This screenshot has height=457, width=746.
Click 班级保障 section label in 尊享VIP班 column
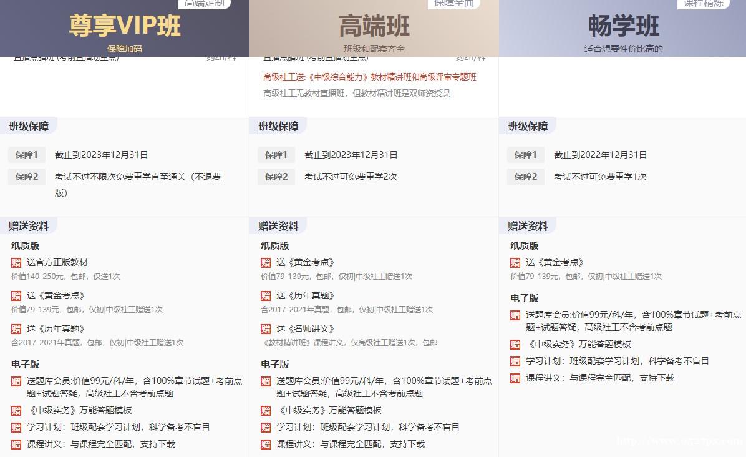(29, 127)
